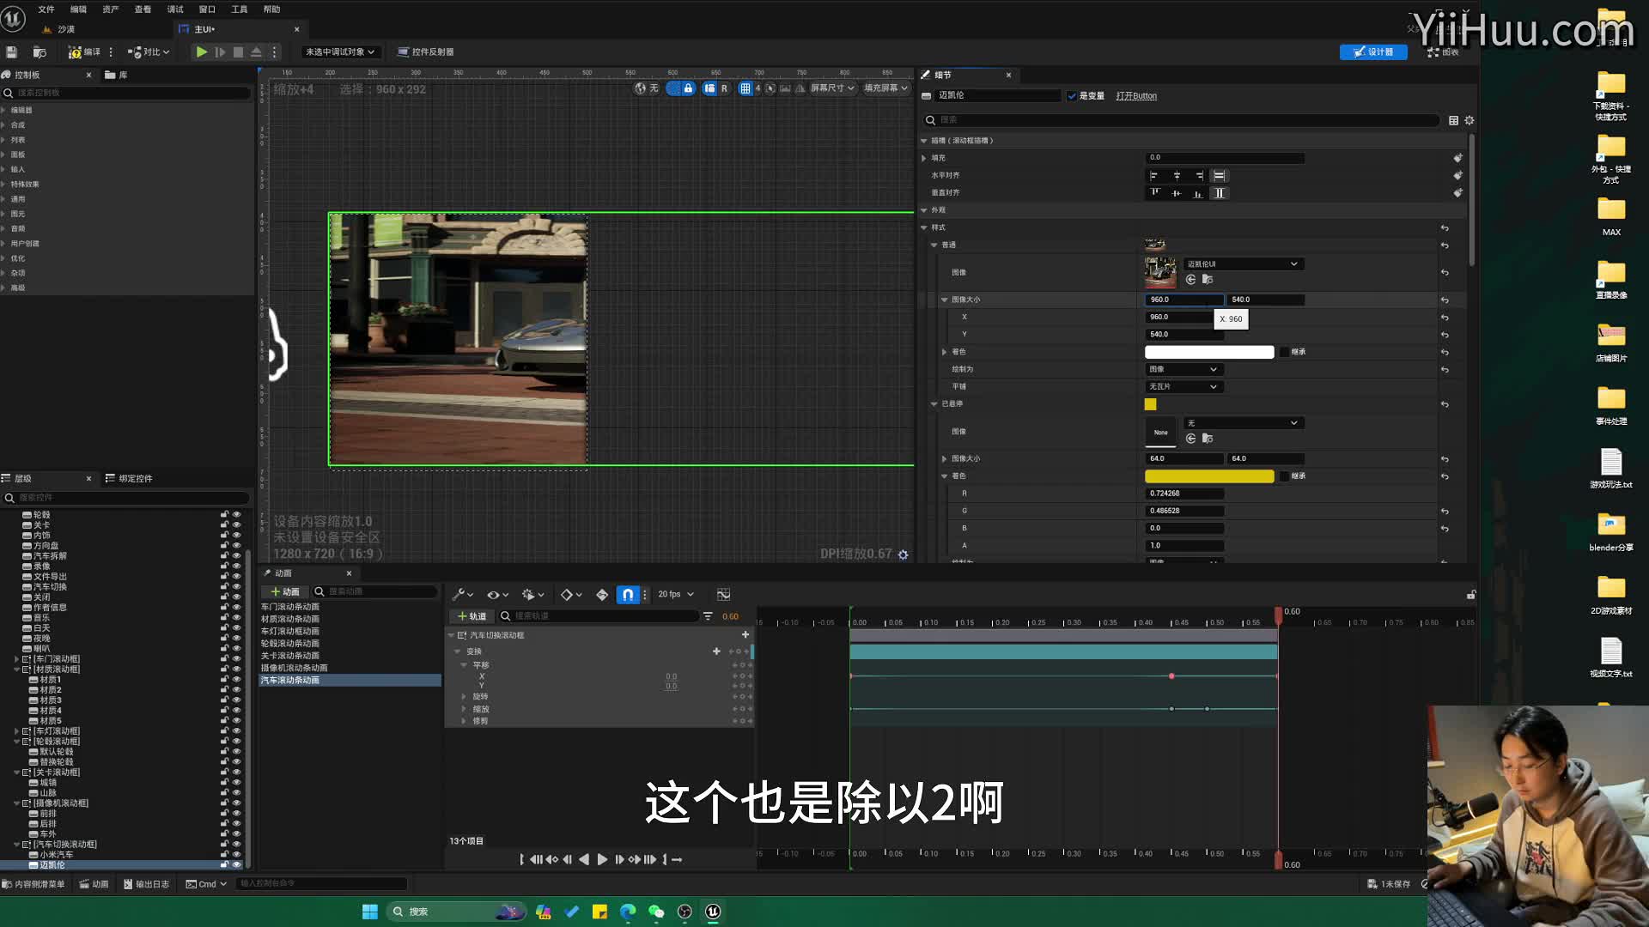Click the 打开Button link
The image size is (1649, 927).
(1136, 96)
